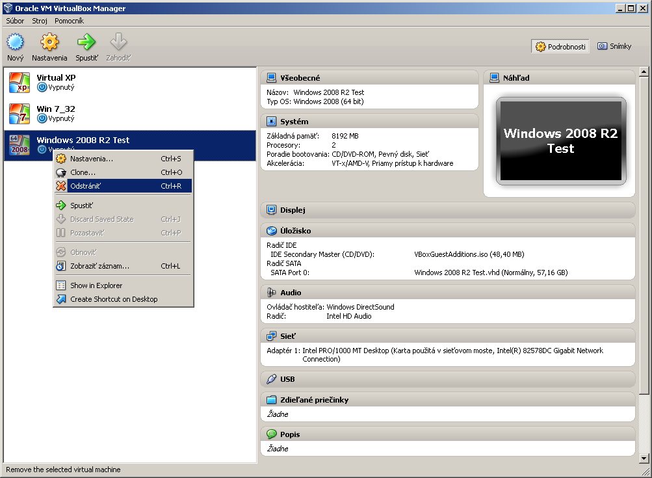
Task: Click the Všeobecné section icon
Action: pos(271,77)
